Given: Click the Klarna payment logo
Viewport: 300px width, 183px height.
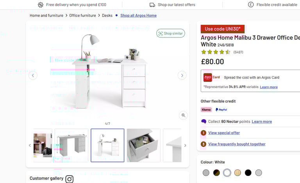Looking at the screenshot, I should tap(206, 109).
